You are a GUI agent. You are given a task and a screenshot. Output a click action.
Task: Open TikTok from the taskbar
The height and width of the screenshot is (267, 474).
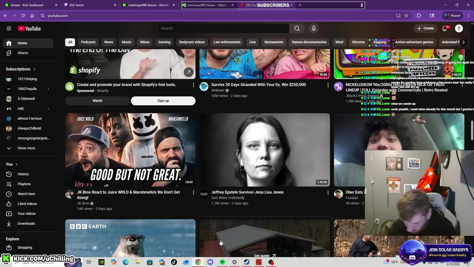pos(174,262)
